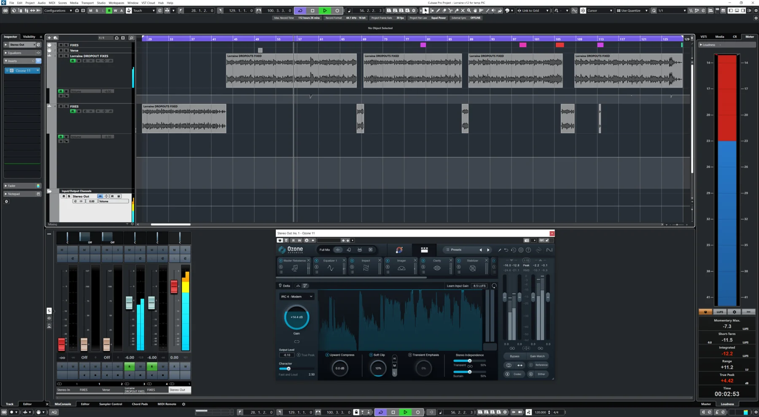Reset the Learn Input Gain circular icon
Image resolution: width=759 pixels, height=417 pixels.
(494, 286)
